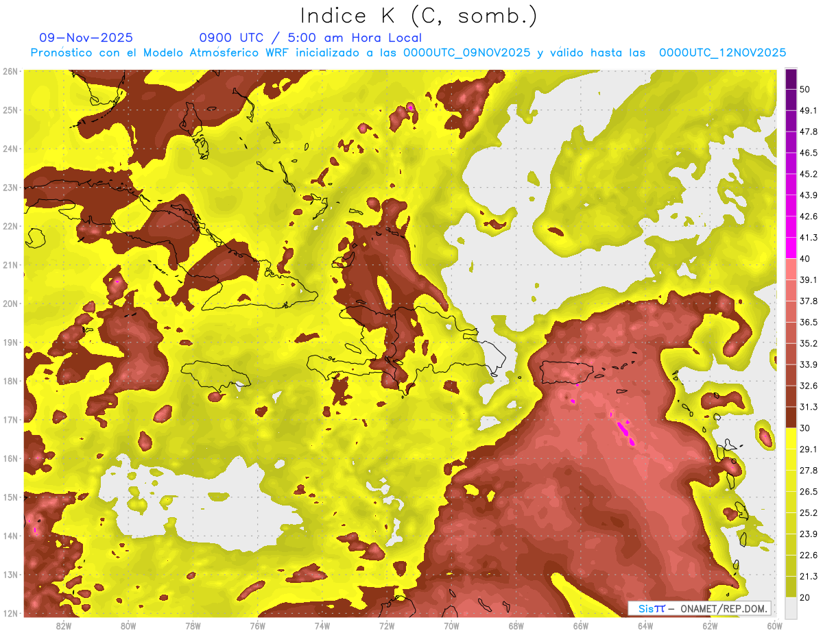Click the 82W longitude label
Screen dimensions: 823x635
(64, 625)
